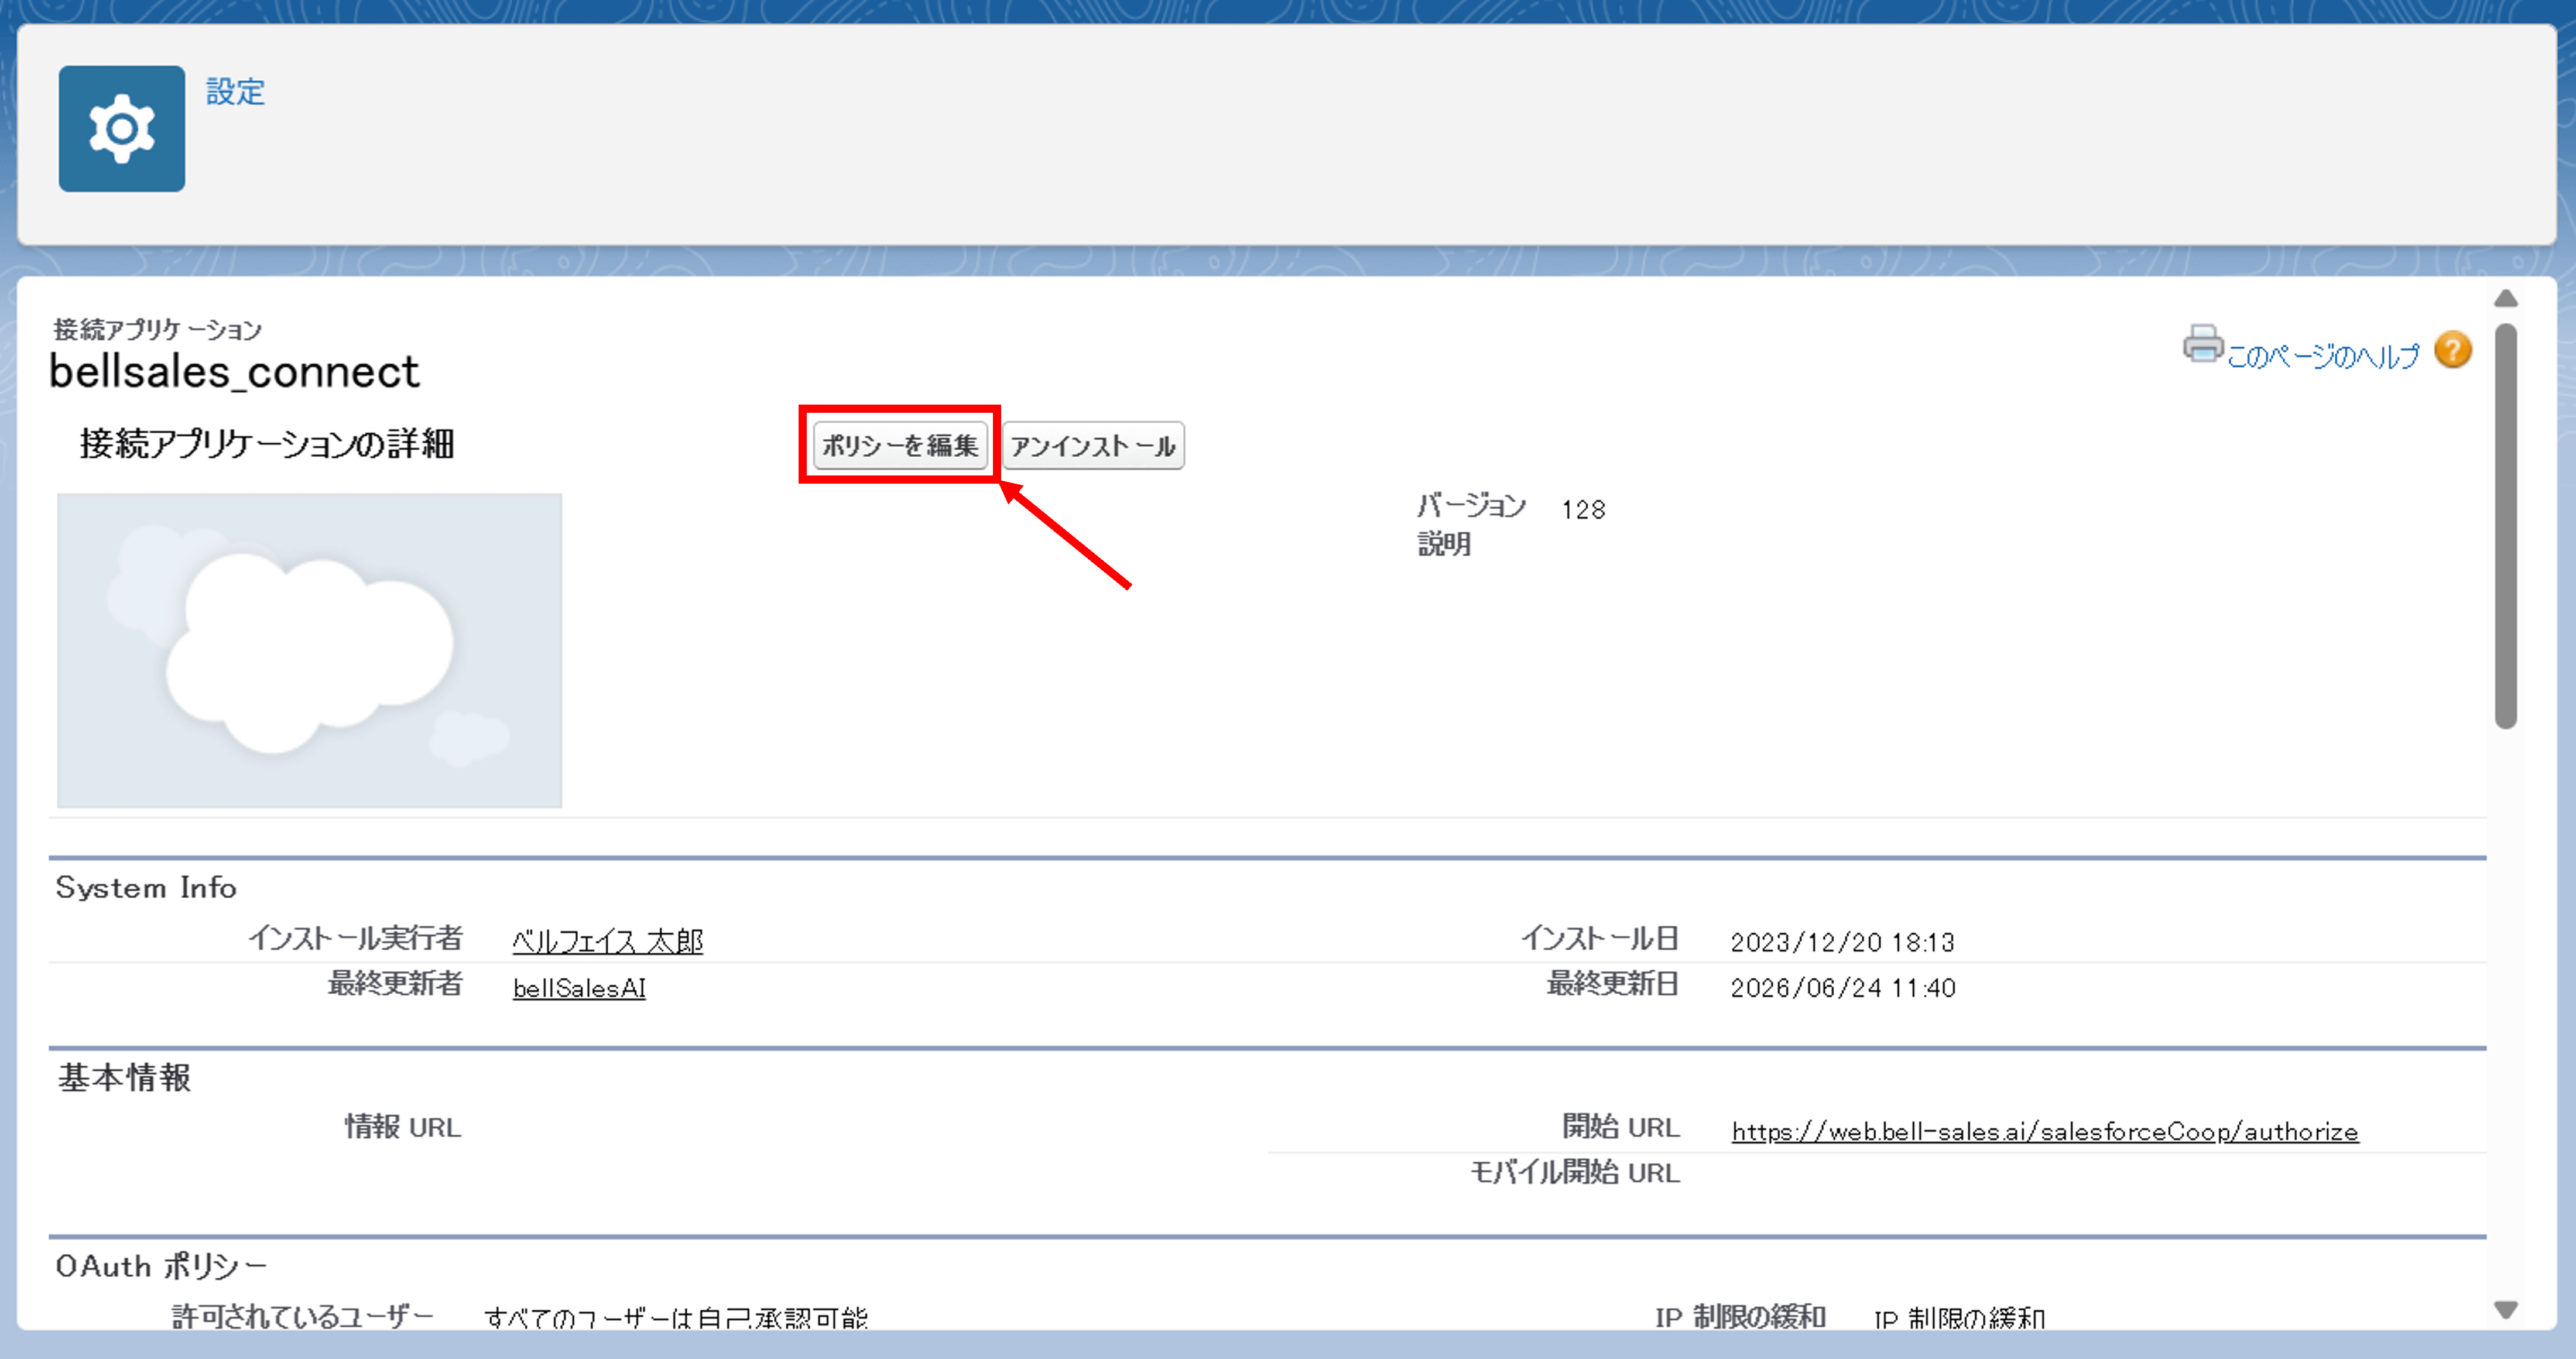Open the orange help question mark icon
The width and height of the screenshot is (2576, 1359).
point(2453,350)
